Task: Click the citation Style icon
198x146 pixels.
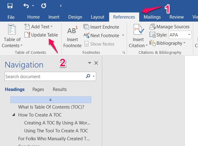Action: point(153,35)
